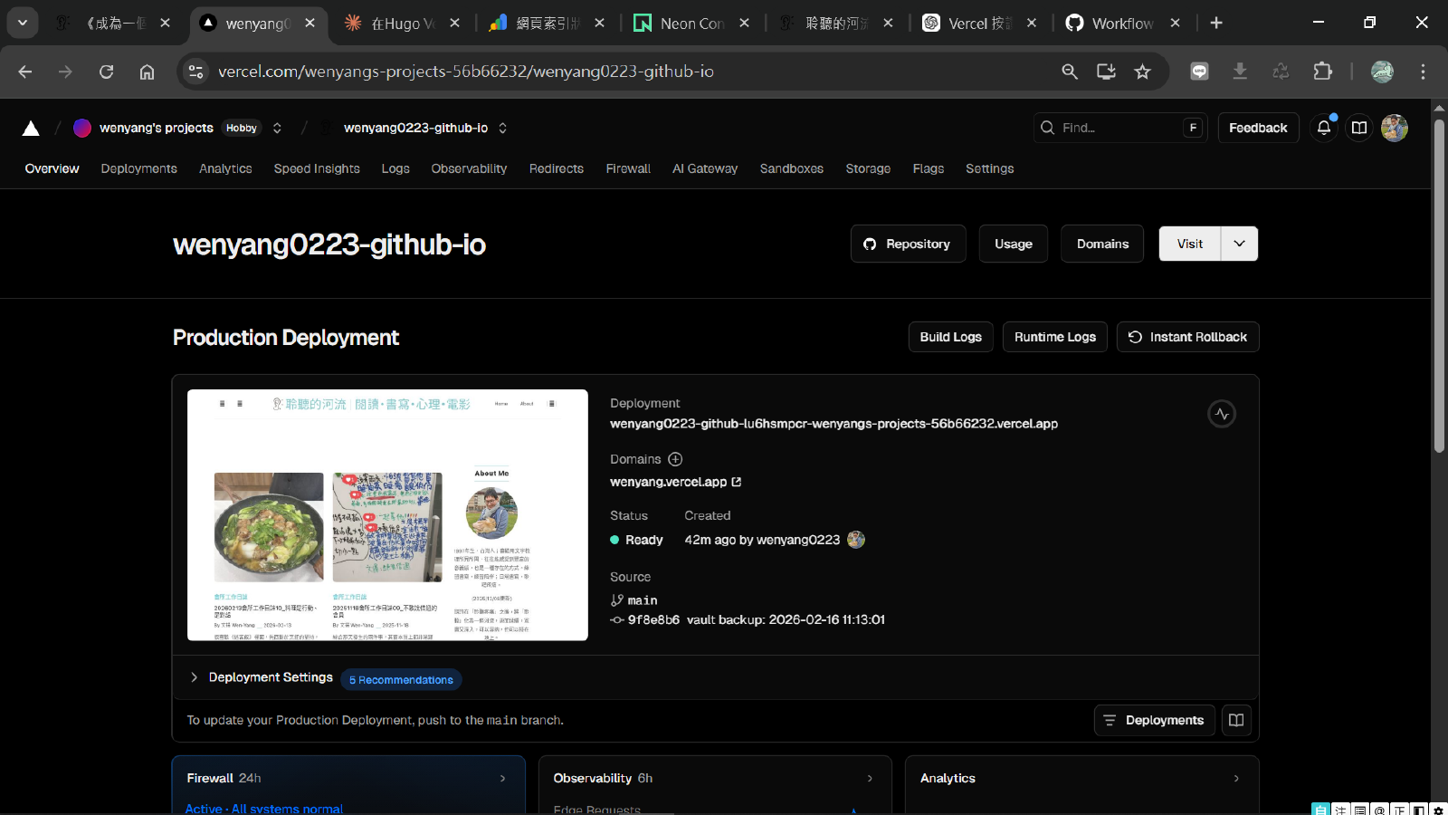Screen dimensions: 1448x815
Task: Click the Build Logs button
Action: click(950, 337)
